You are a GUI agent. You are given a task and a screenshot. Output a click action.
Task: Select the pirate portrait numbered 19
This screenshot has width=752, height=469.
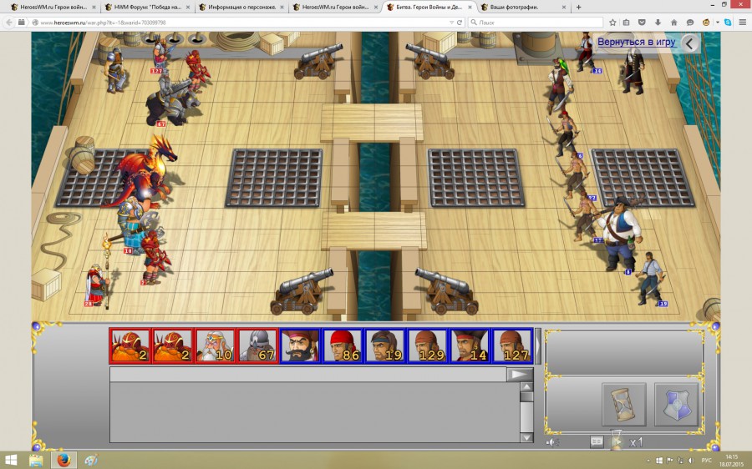pos(384,345)
